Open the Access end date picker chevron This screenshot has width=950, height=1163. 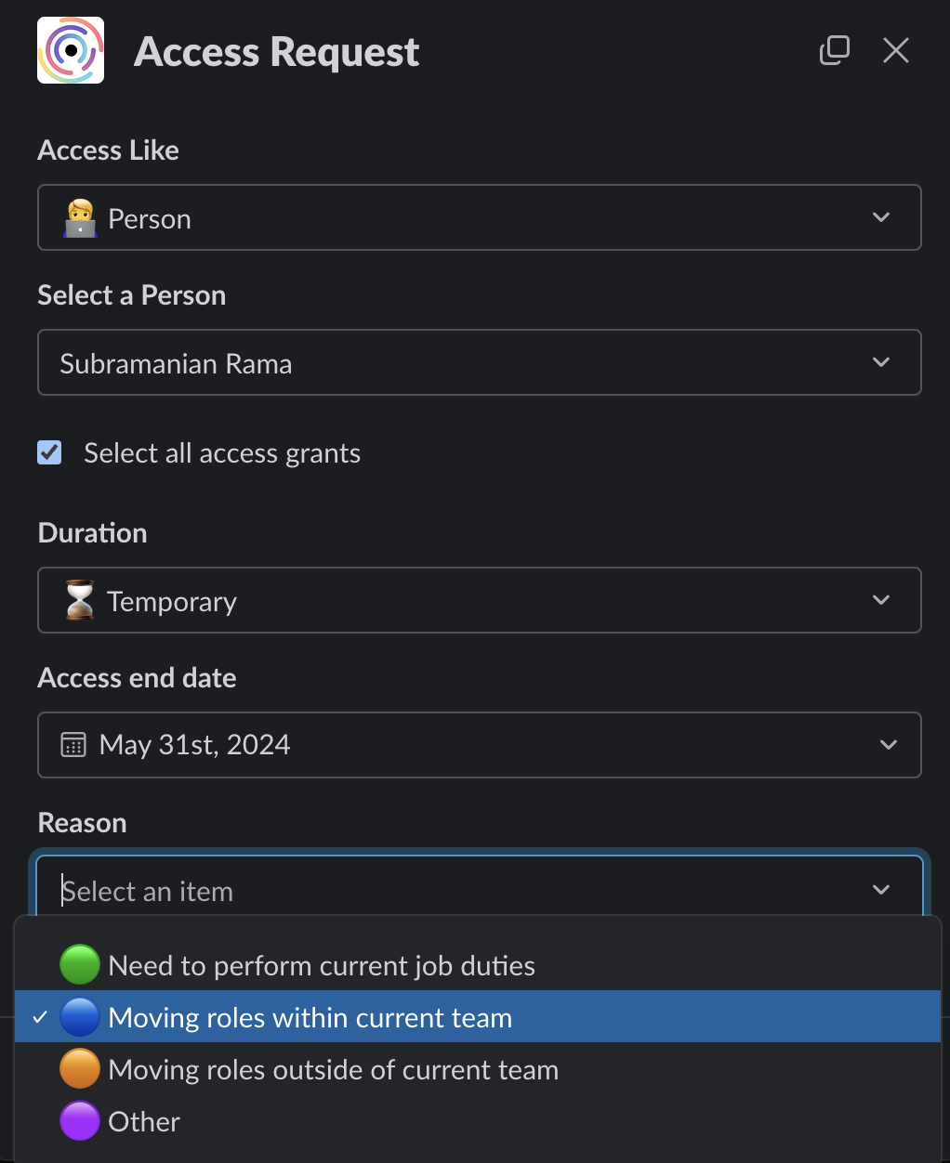click(x=889, y=745)
